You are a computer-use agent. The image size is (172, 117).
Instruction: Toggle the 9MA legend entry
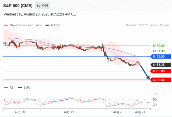pos(24,88)
